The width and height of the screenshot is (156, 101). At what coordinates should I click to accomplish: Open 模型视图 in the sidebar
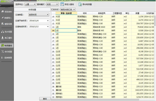tap(7, 24)
